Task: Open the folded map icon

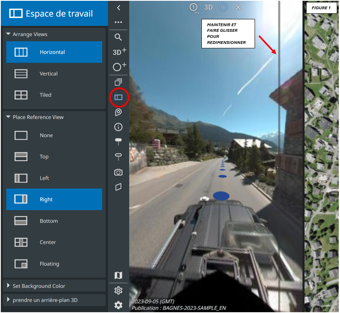Action: [x=118, y=276]
